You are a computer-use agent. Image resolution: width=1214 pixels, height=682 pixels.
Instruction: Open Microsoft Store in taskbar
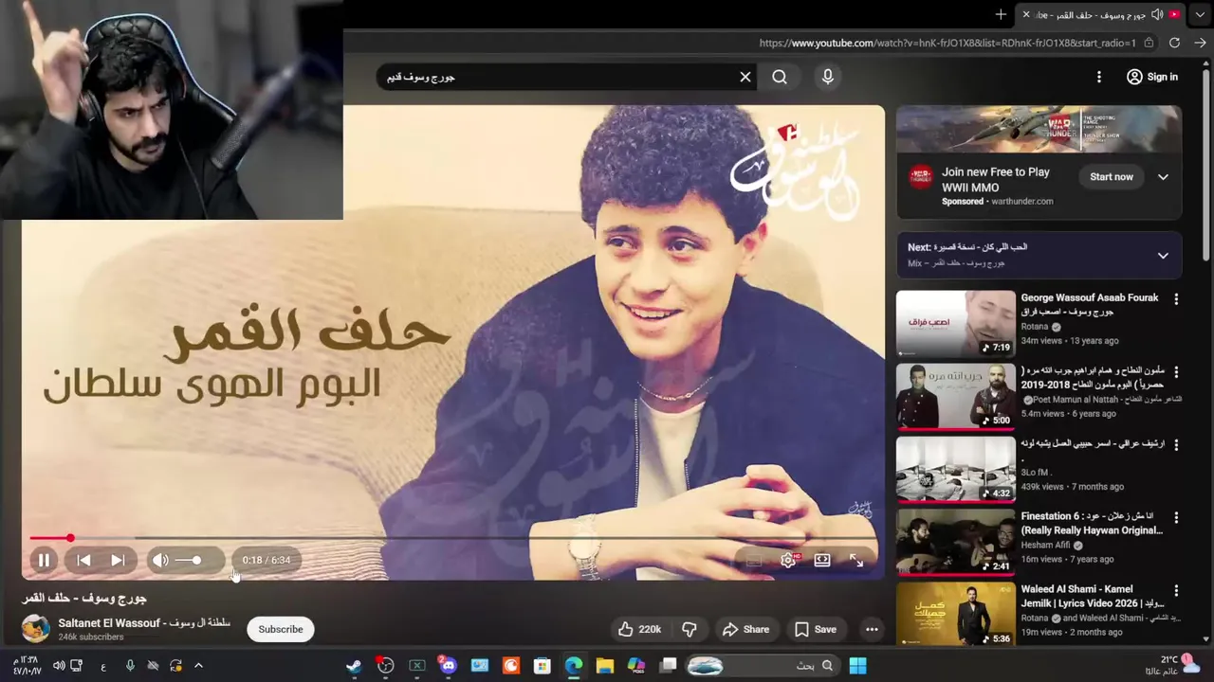click(x=542, y=666)
